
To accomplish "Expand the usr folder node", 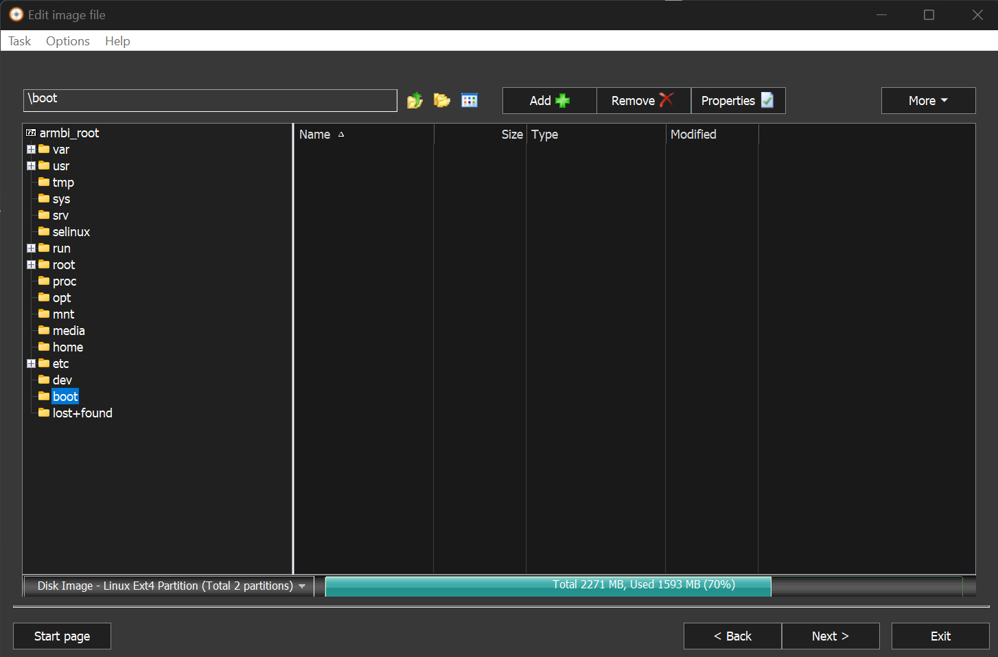I will 31,165.
